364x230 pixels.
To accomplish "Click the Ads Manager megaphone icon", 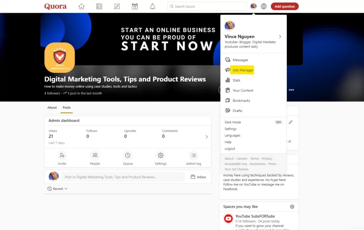I will 228,70.
